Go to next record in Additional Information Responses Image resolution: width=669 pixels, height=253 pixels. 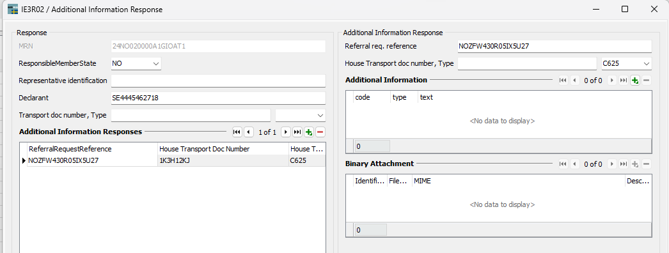pos(286,132)
